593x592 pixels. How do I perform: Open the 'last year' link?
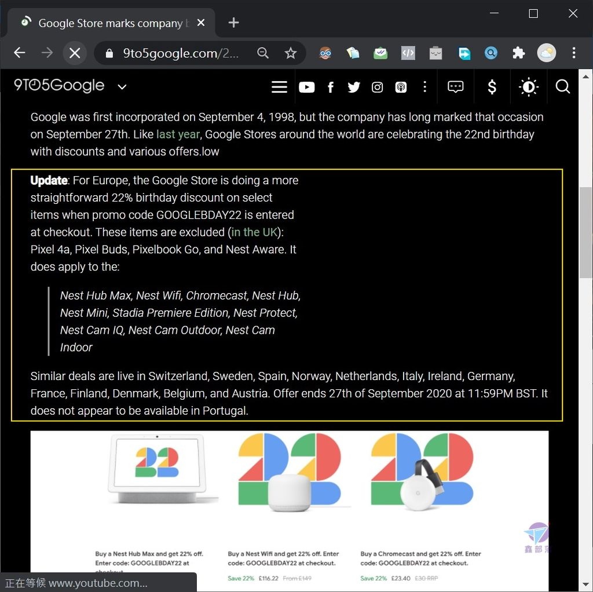click(178, 134)
